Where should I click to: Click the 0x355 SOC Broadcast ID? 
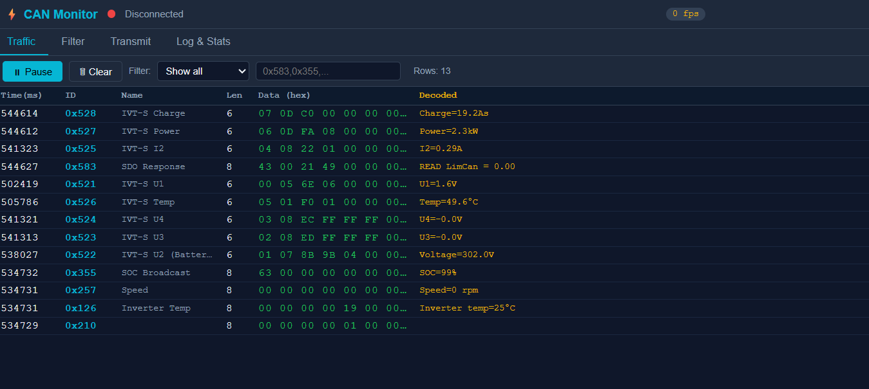click(x=81, y=273)
